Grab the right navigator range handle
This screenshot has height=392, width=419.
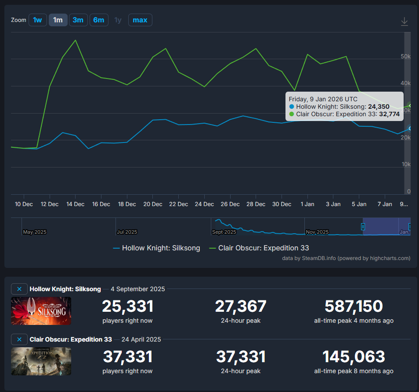pyautogui.click(x=410, y=227)
